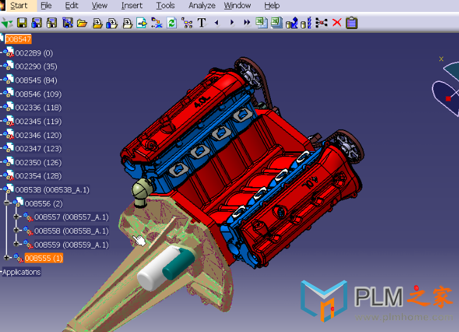Expand the 008557 (008557_A.1) node
Viewport: 459px width, 332px height.
click(x=16, y=216)
